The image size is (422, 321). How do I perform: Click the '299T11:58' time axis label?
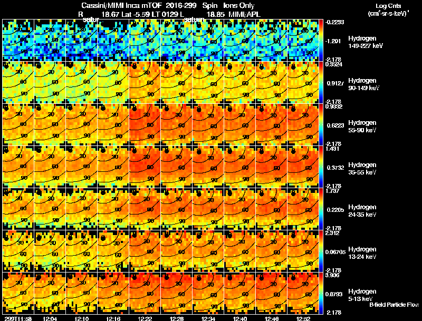pyautogui.click(x=18, y=318)
